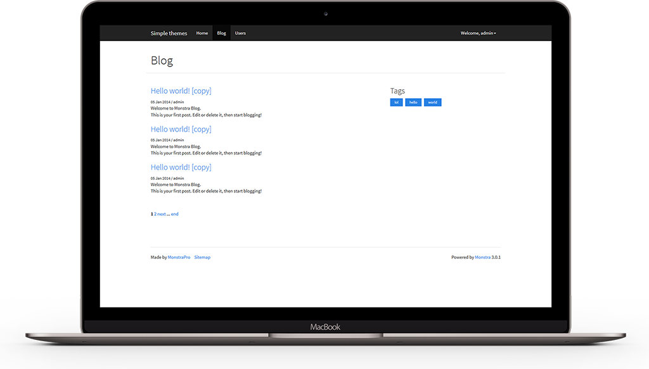This screenshot has height=369, width=649.
Task: Click next in the pagination
Action: click(163, 214)
